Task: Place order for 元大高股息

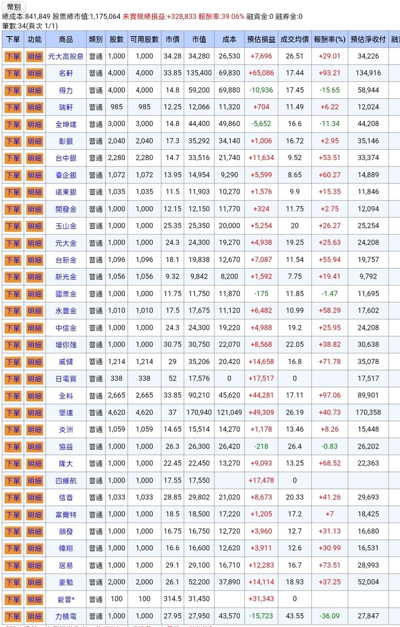Action: point(13,56)
